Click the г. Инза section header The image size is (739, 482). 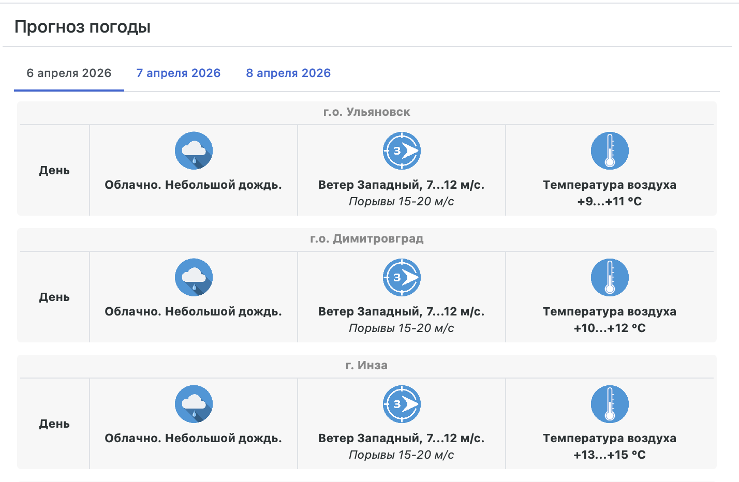click(x=366, y=365)
